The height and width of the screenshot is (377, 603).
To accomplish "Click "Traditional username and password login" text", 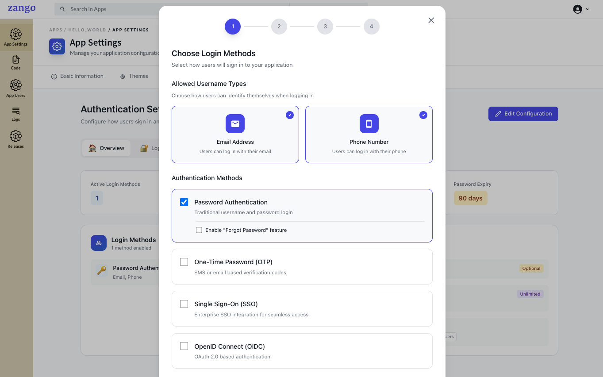I will [x=243, y=212].
